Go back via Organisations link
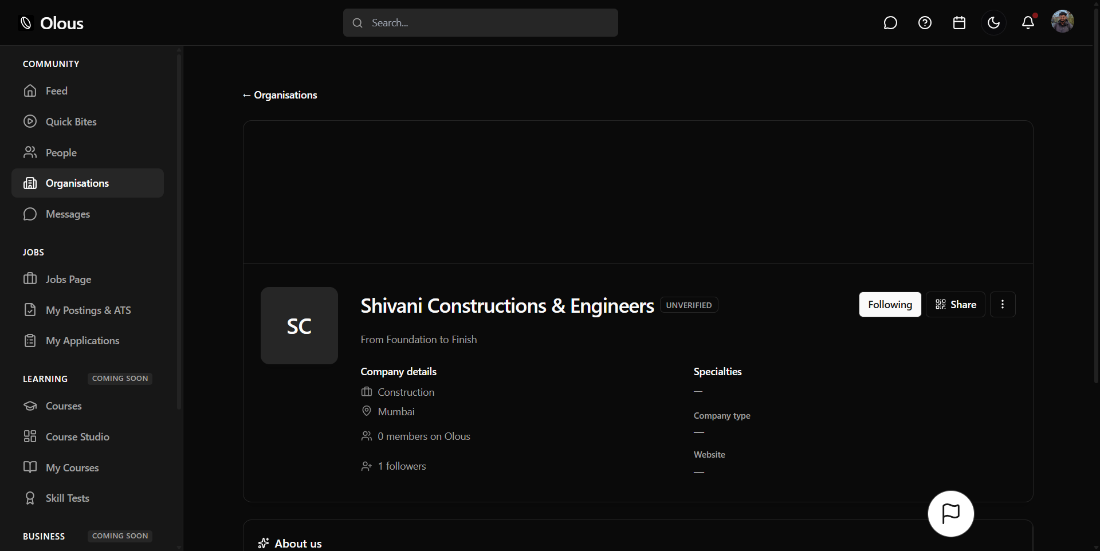Image resolution: width=1100 pixels, height=551 pixels. click(280, 95)
